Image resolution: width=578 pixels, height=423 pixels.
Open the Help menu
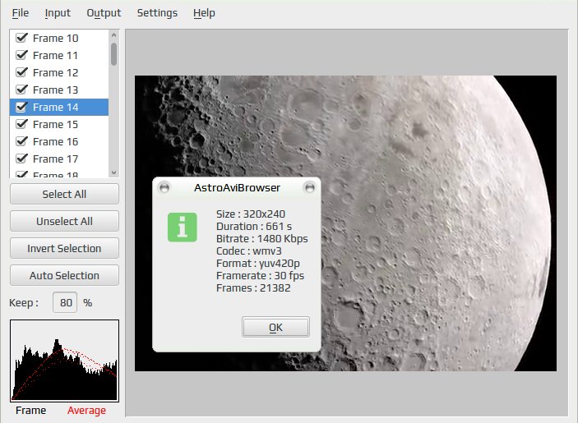click(204, 13)
